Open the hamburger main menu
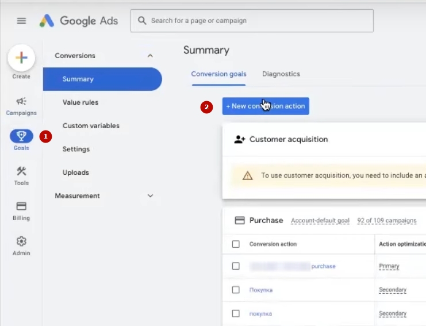426x326 pixels. click(x=21, y=21)
